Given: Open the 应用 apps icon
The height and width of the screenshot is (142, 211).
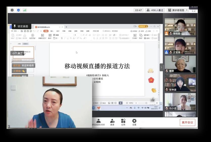Looking at the screenshot, I should pyautogui.click(x=123, y=122).
